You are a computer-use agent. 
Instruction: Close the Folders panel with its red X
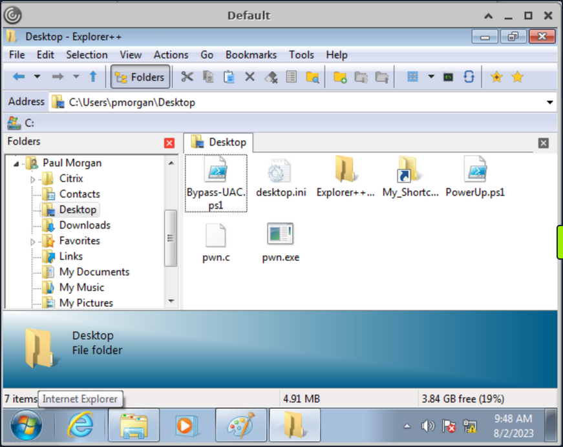click(169, 143)
